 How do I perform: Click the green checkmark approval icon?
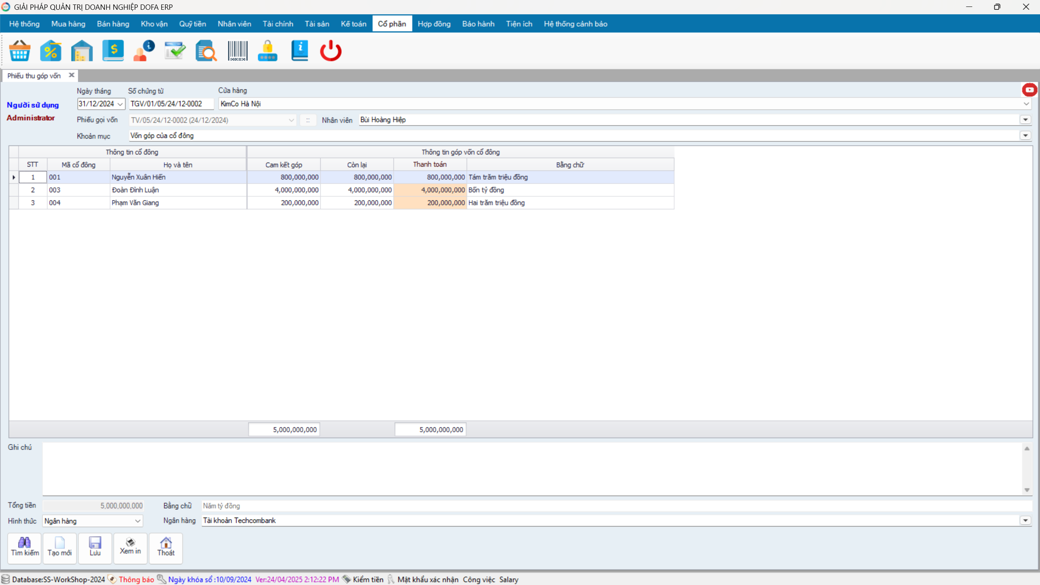(x=175, y=51)
